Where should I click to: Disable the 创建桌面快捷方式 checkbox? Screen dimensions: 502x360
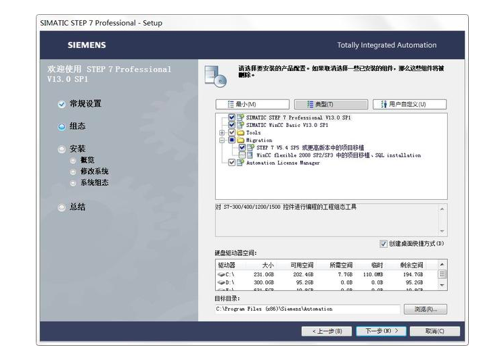click(x=383, y=244)
